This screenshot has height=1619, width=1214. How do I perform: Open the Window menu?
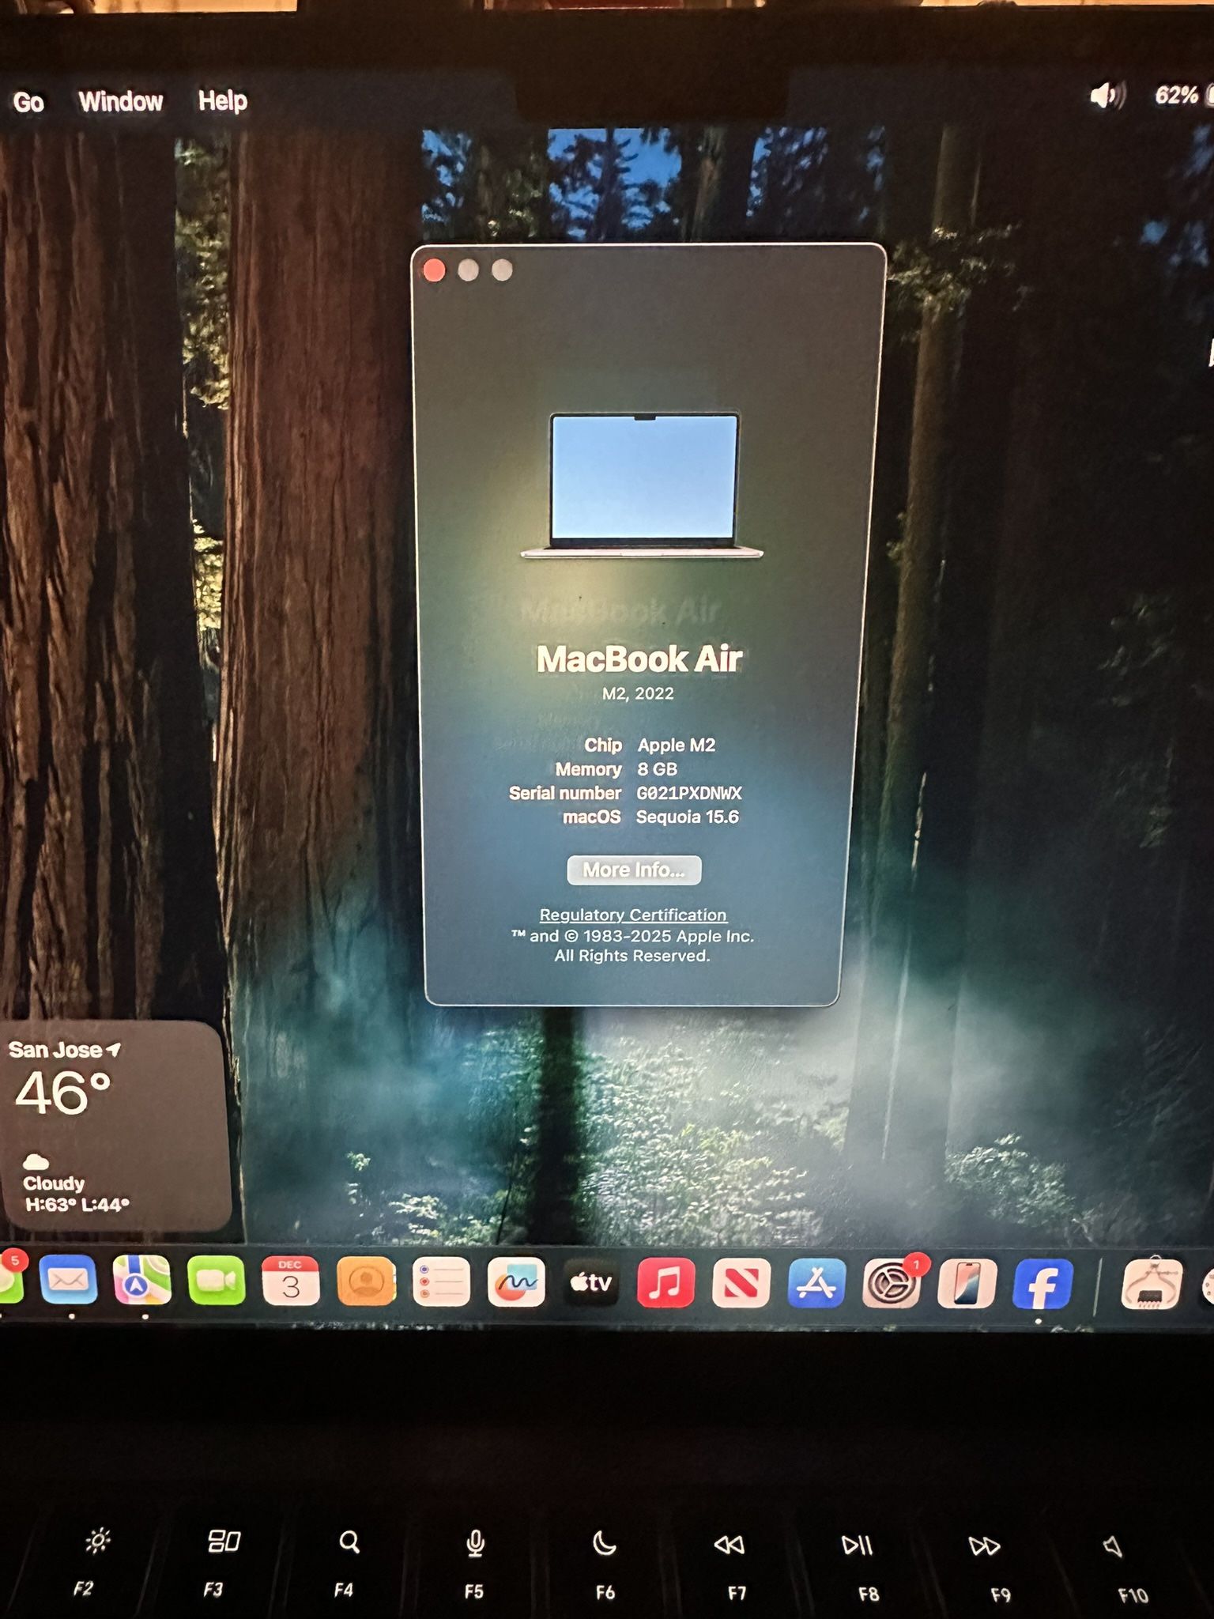click(121, 101)
